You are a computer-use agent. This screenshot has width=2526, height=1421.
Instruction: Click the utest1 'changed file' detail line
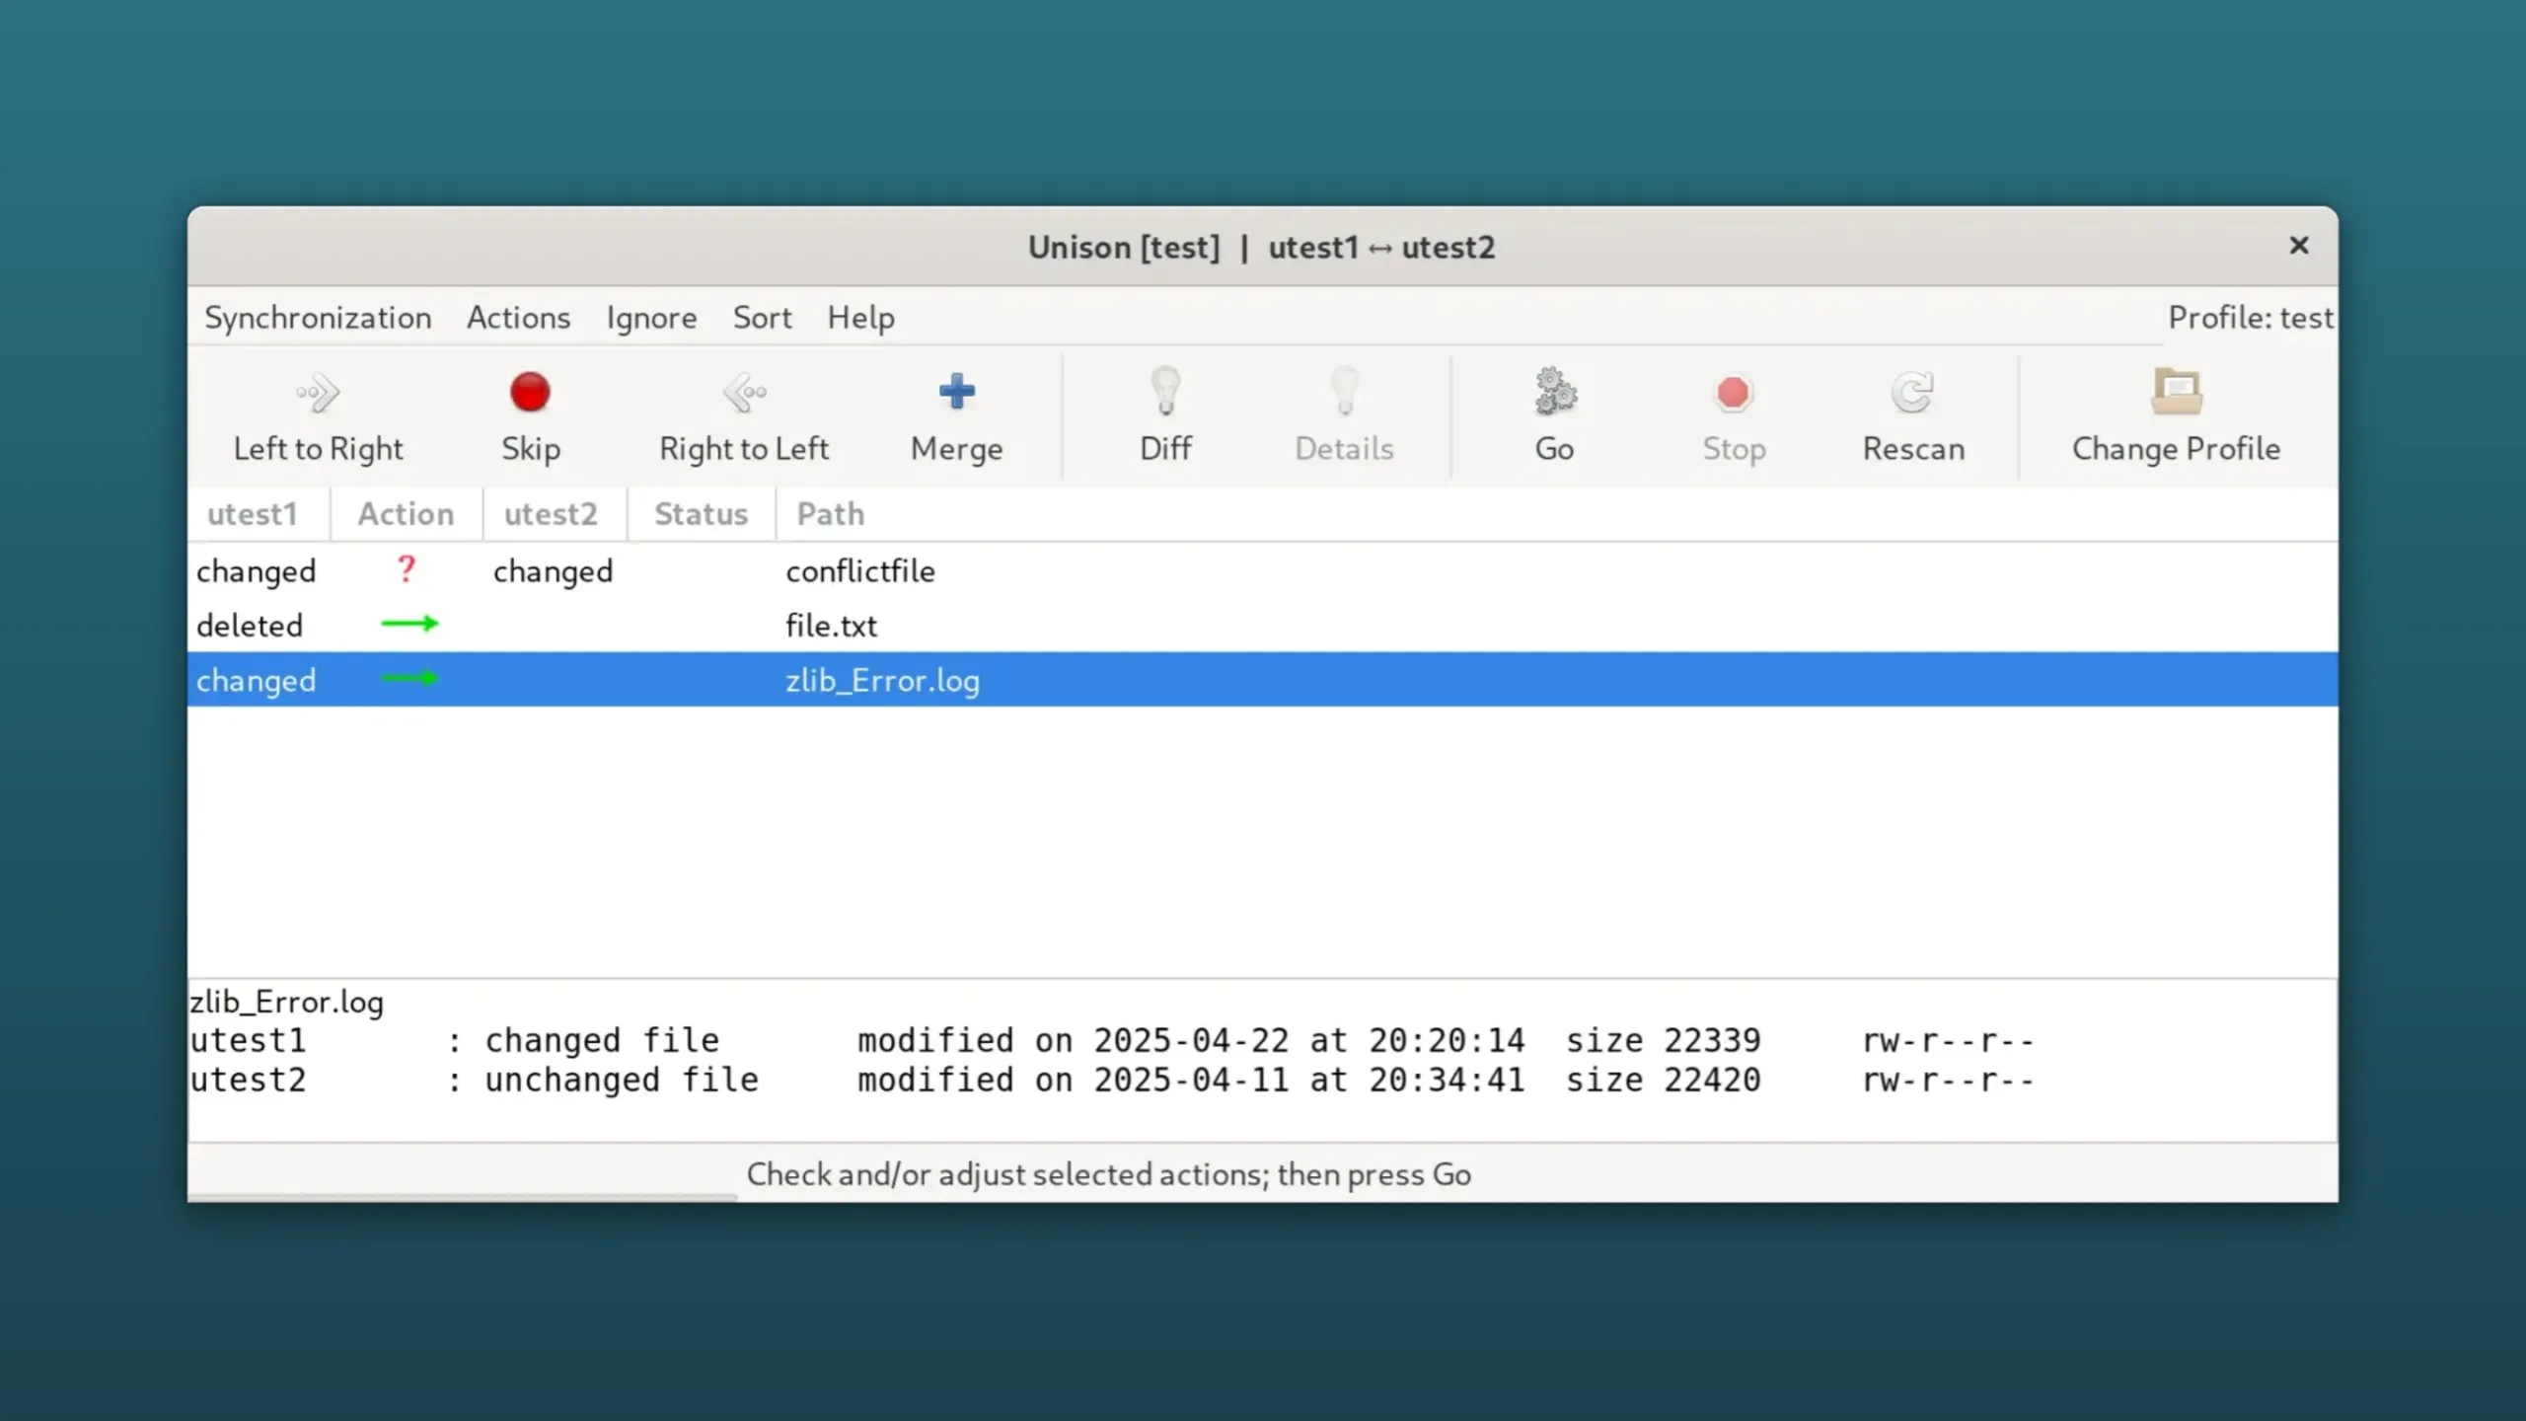tap(1111, 1041)
